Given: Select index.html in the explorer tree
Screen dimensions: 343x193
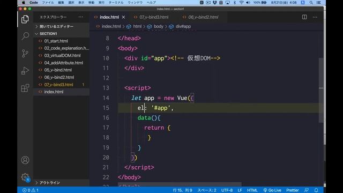Looking at the screenshot, I should pos(61,92).
